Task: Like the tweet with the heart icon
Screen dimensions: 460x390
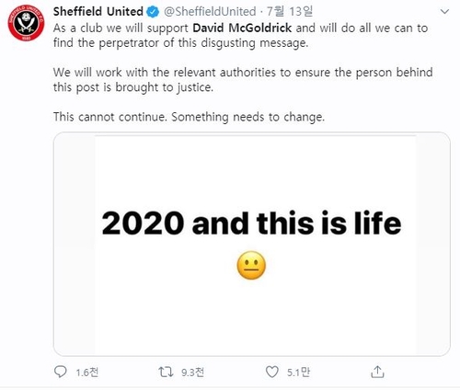Action: [x=271, y=372]
